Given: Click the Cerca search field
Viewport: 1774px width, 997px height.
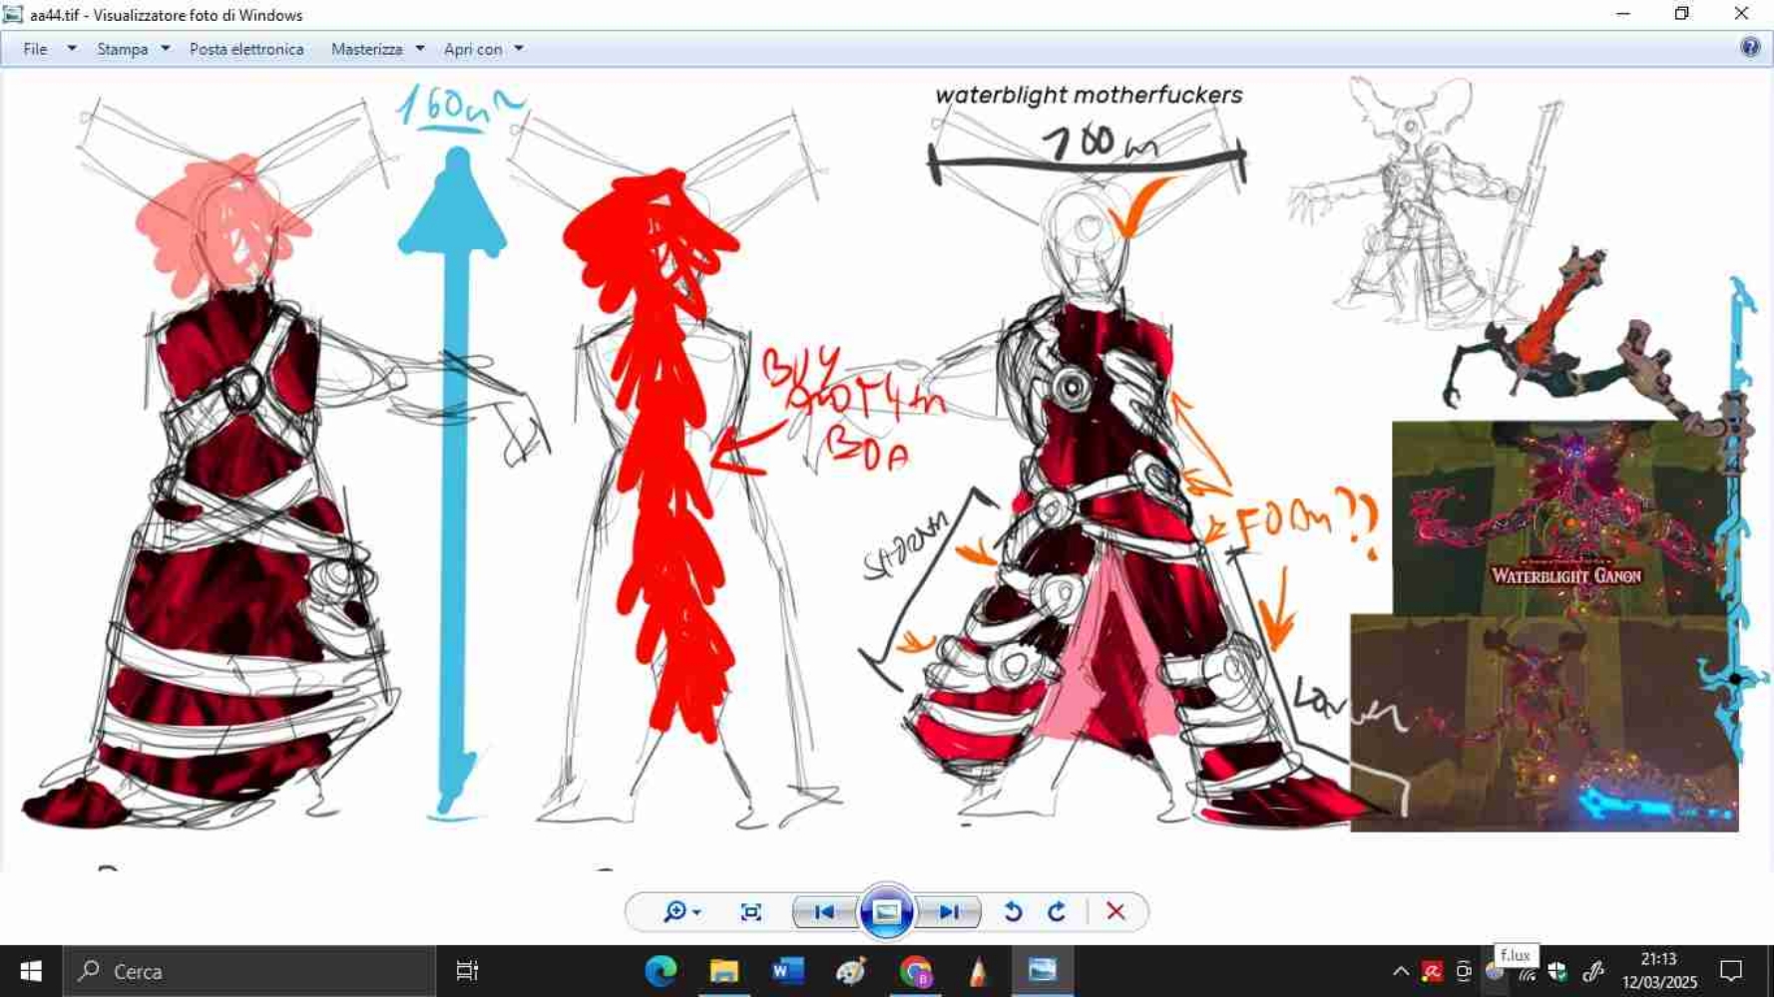Looking at the screenshot, I should click(x=249, y=970).
